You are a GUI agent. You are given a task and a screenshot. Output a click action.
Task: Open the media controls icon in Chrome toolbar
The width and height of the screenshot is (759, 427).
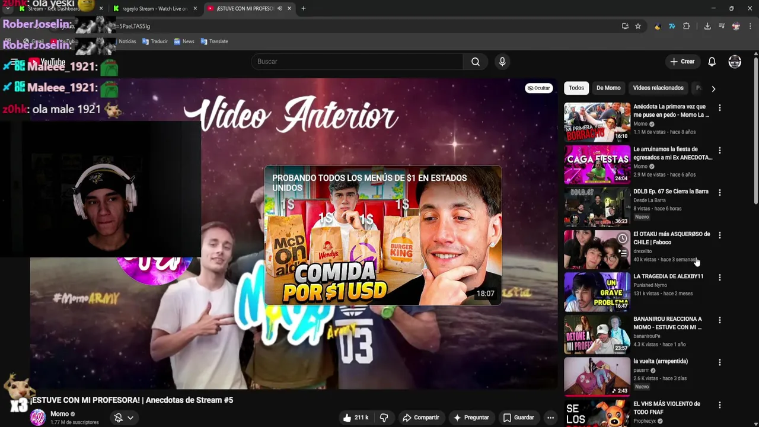tap(722, 26)
